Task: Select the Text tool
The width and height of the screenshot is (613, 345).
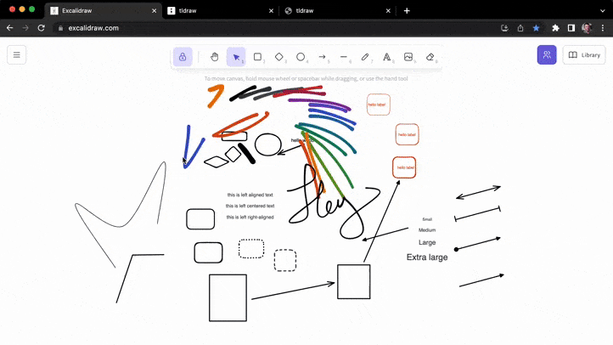Action: click(387, 57)
